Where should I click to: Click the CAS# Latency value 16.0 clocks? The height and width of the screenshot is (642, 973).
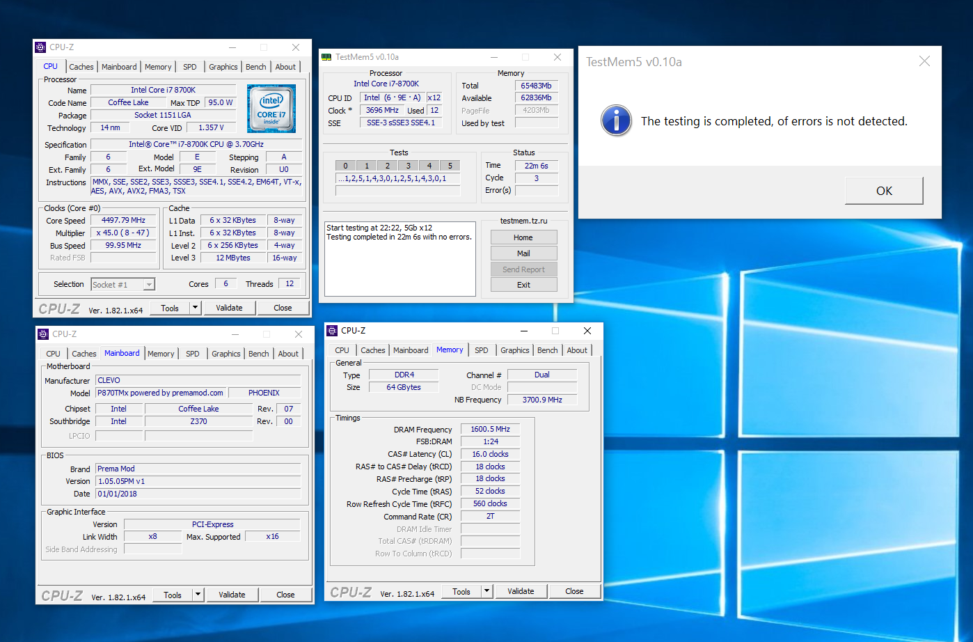pyautogui.click(x=491, y=454)
